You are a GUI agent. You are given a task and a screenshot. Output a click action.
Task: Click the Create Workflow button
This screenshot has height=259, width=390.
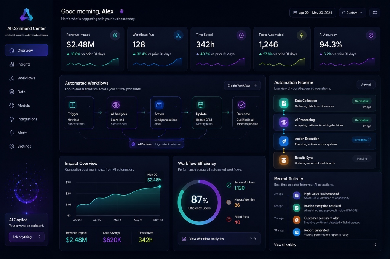[242, 85]
